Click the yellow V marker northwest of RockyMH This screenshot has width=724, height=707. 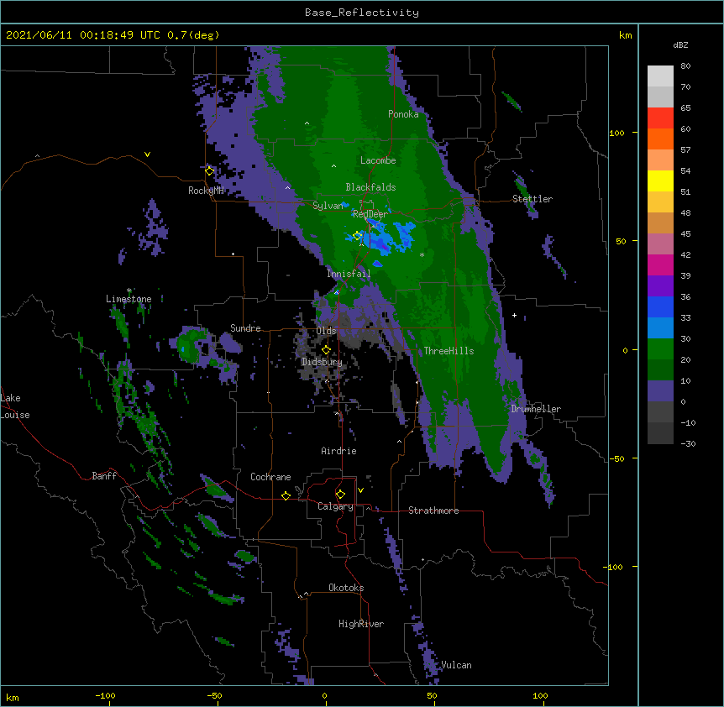pyautogui.click(x=147, y=154)
